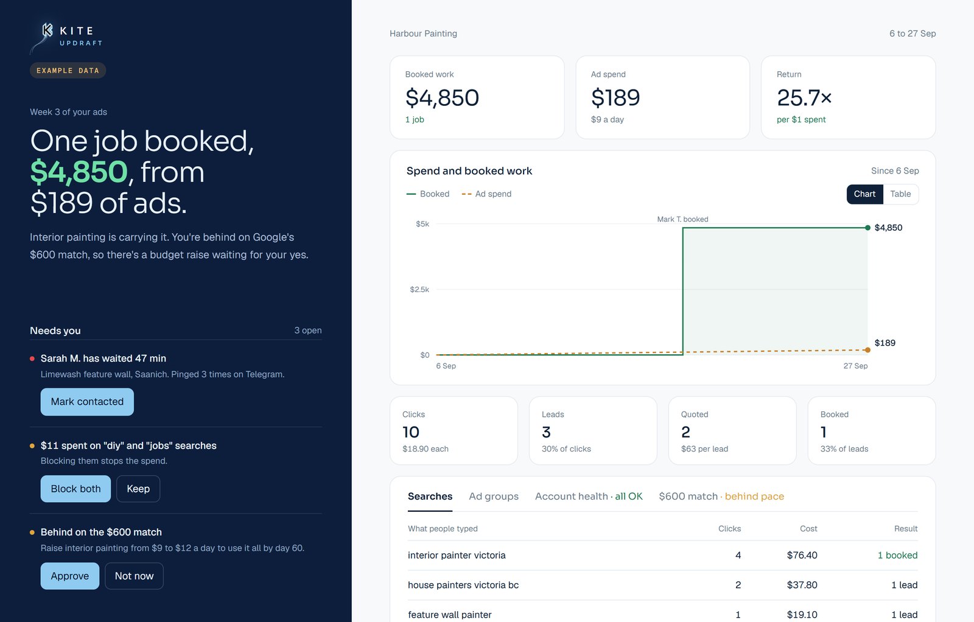Open the Searches tab
This screenshot has width=974, height=622.
click(430, 497)
